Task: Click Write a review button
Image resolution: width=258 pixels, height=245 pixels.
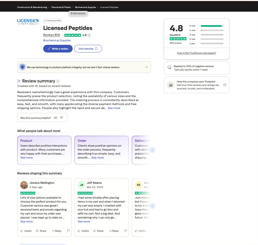Action: coord(58,49)
